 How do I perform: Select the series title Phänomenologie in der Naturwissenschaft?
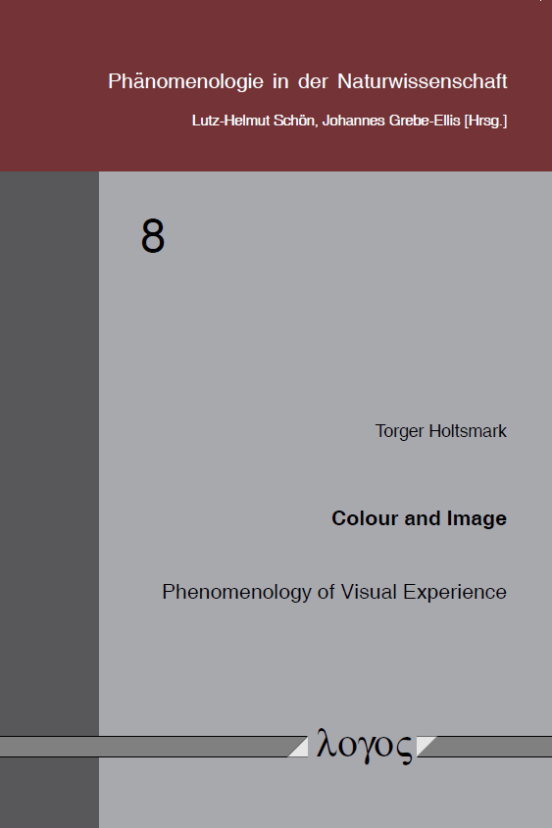click(x=308, y=81)
